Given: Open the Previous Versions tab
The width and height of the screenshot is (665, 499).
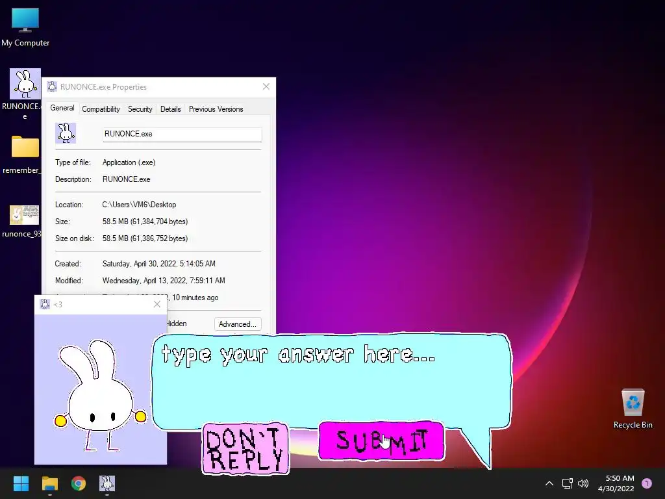Looking at the screenshot, I should (216, 109).
